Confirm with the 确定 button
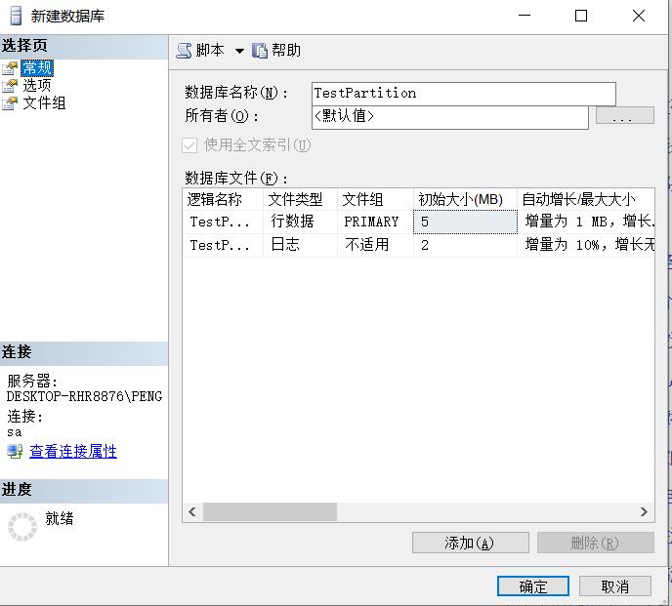Image resolution: width=672 pixels, height=606 pixels. point(533,586)
